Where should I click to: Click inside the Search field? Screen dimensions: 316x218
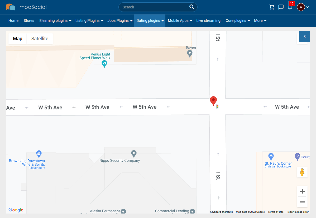coord(158,7)
